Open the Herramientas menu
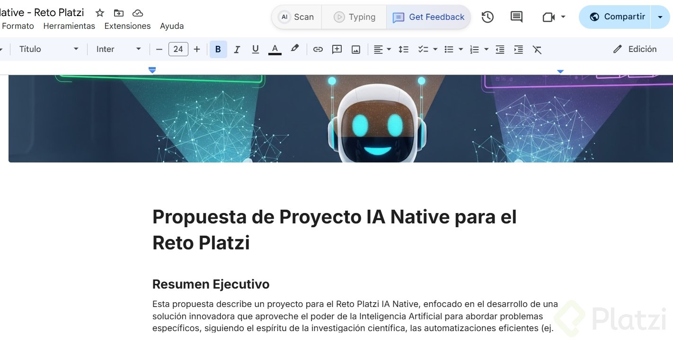 pos(69,26)
